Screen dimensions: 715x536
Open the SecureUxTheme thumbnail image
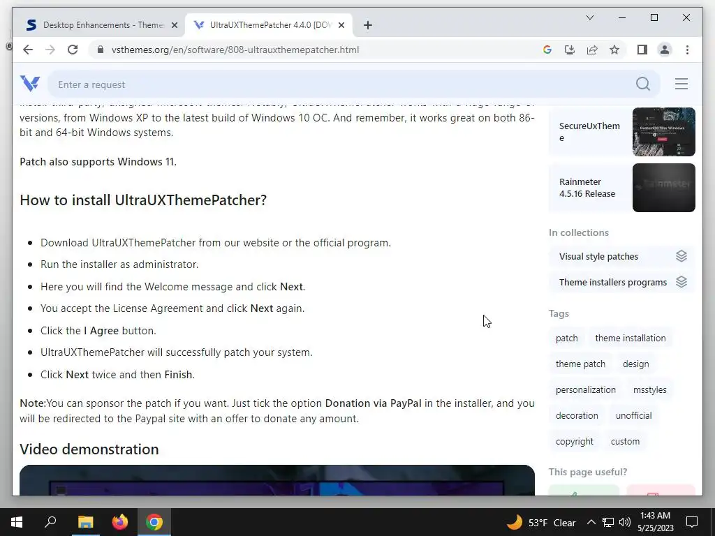tap(663, 132)
